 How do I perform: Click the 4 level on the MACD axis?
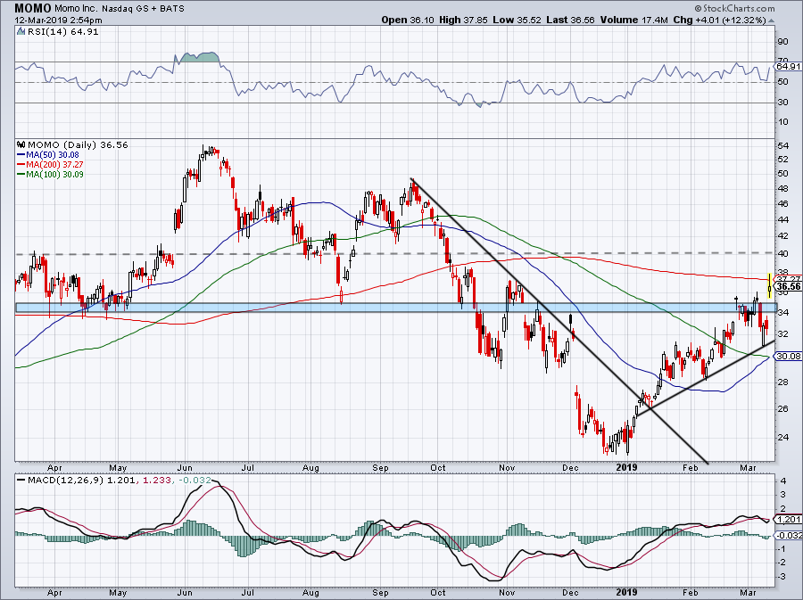tap(783, 481)
